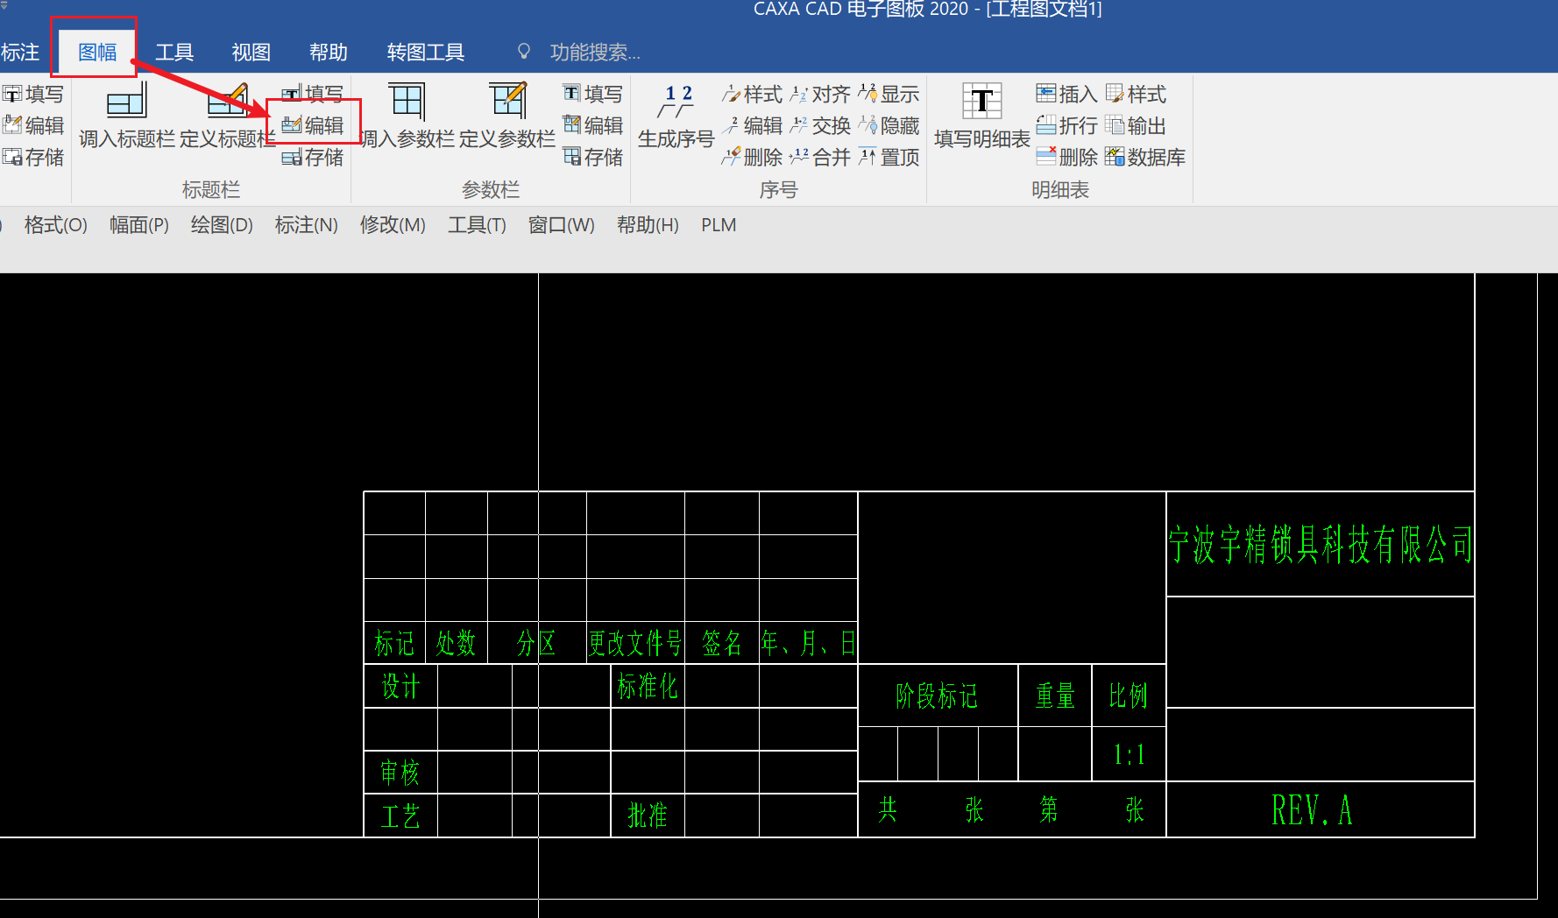Select the REV.A text in the drawing
1558x918 pixels.
pyautogui.click(x=1312, y=810)
